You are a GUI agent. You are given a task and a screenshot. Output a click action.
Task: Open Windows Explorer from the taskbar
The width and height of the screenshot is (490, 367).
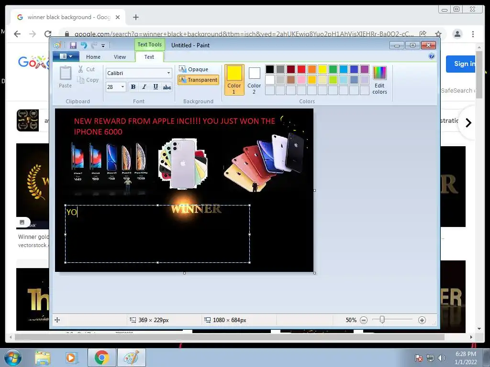coord(43,357)
